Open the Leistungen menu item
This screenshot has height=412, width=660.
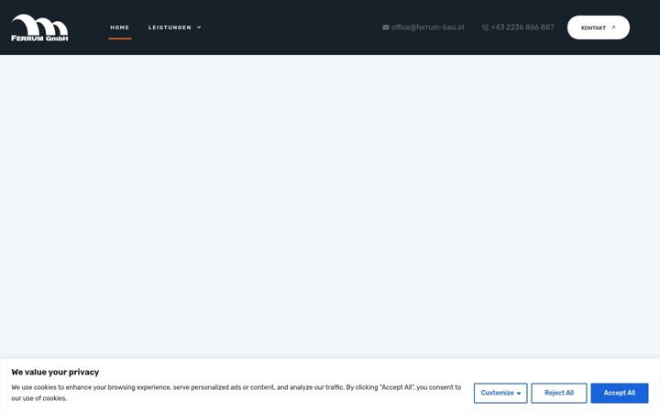click(170, 27)
